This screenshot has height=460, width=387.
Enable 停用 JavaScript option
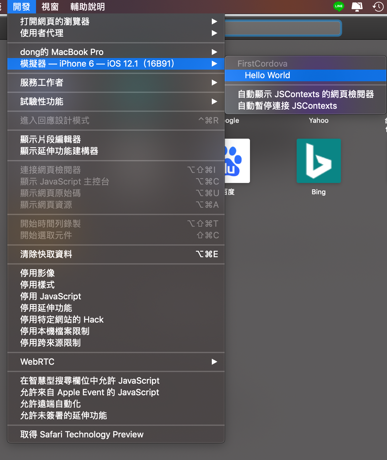point(50,296)
